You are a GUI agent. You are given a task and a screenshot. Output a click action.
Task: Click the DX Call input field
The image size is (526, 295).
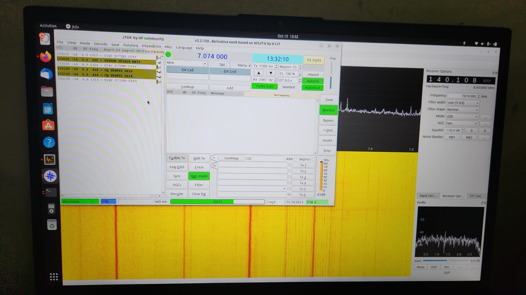click(188, 76)
